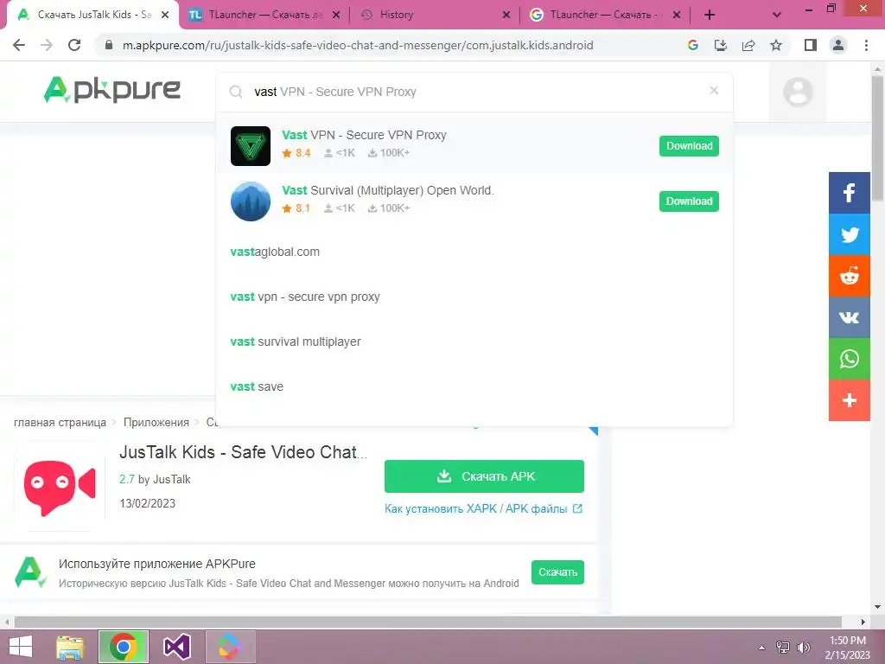Toggle the browser side panel

(x=811, y=45)
